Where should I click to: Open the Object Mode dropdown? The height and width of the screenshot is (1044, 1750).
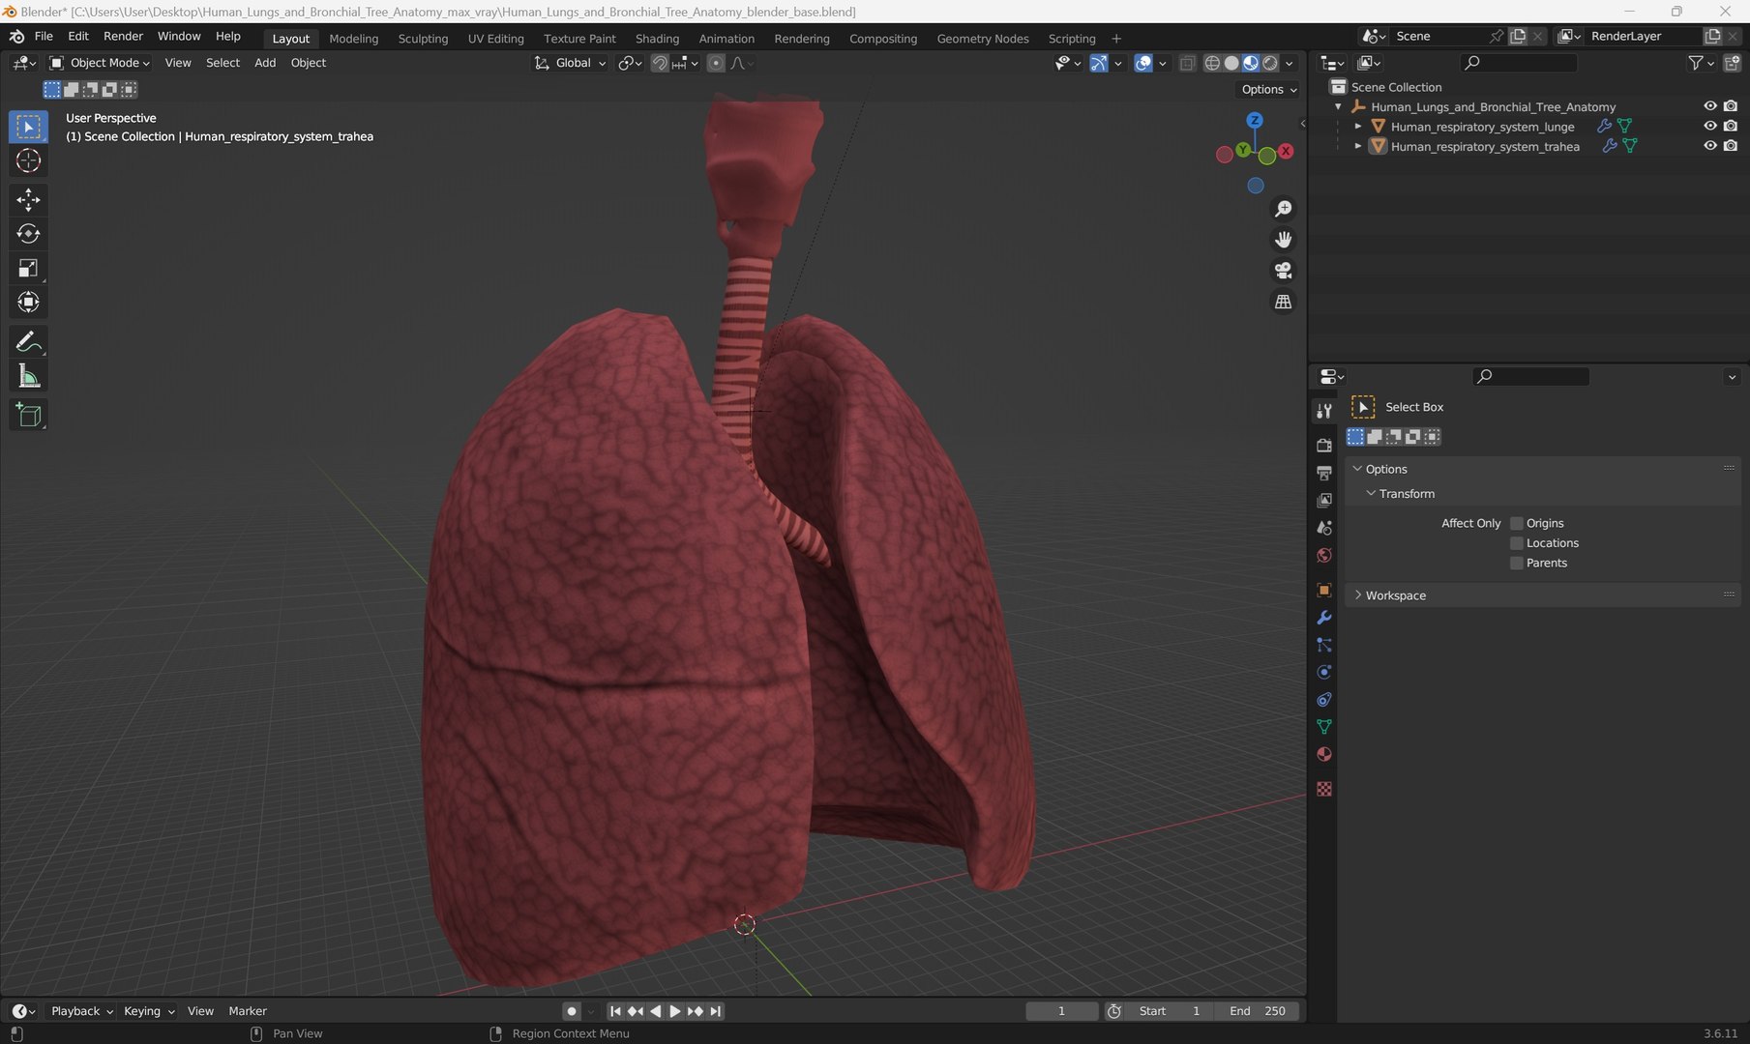tap(100, 63)
